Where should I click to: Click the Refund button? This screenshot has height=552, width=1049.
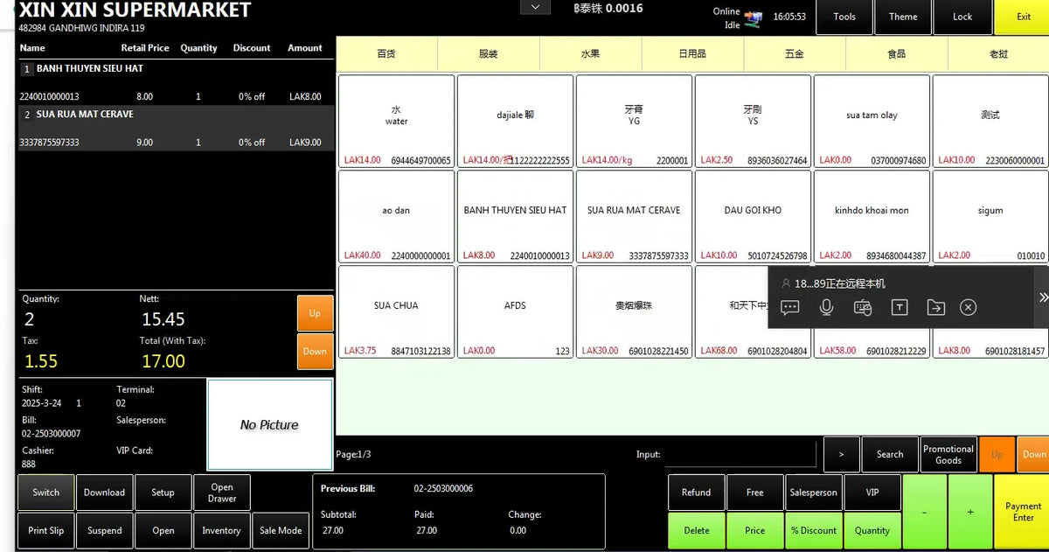pos(696,493)
